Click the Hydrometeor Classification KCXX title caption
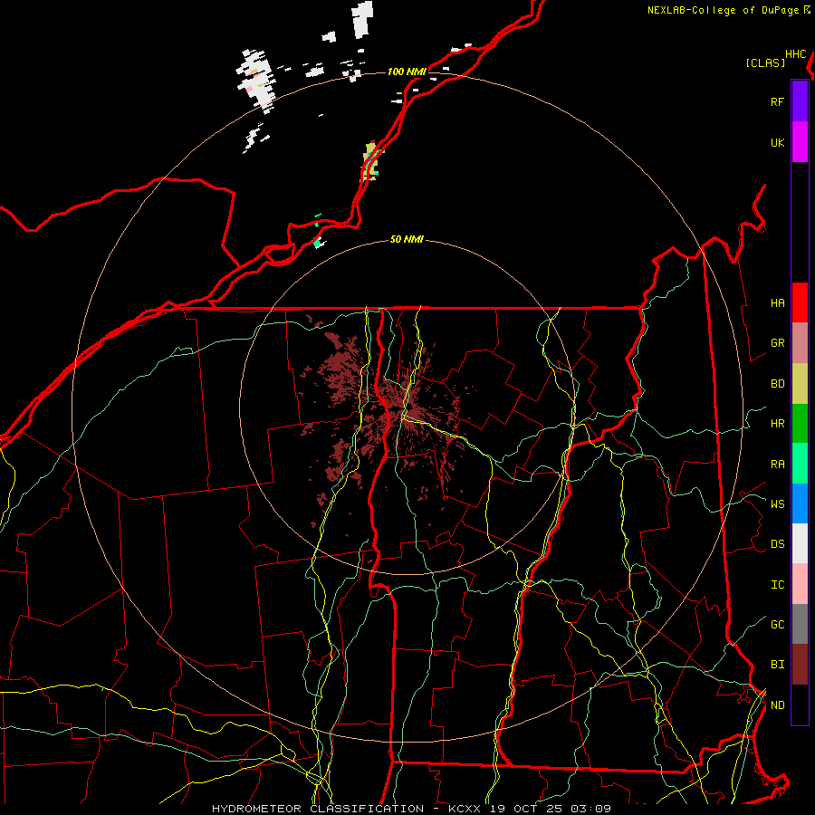The width and height of the screenshot is (815, 815). pos(411,809)
